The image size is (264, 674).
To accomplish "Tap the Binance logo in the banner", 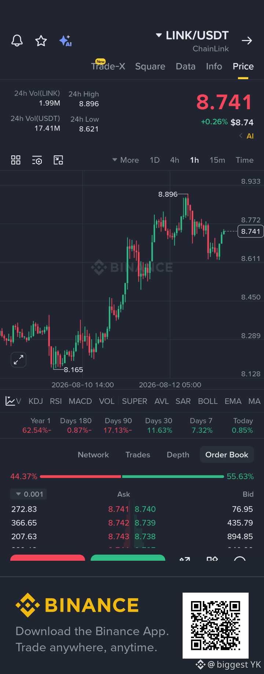I will (x=77, y=605).
